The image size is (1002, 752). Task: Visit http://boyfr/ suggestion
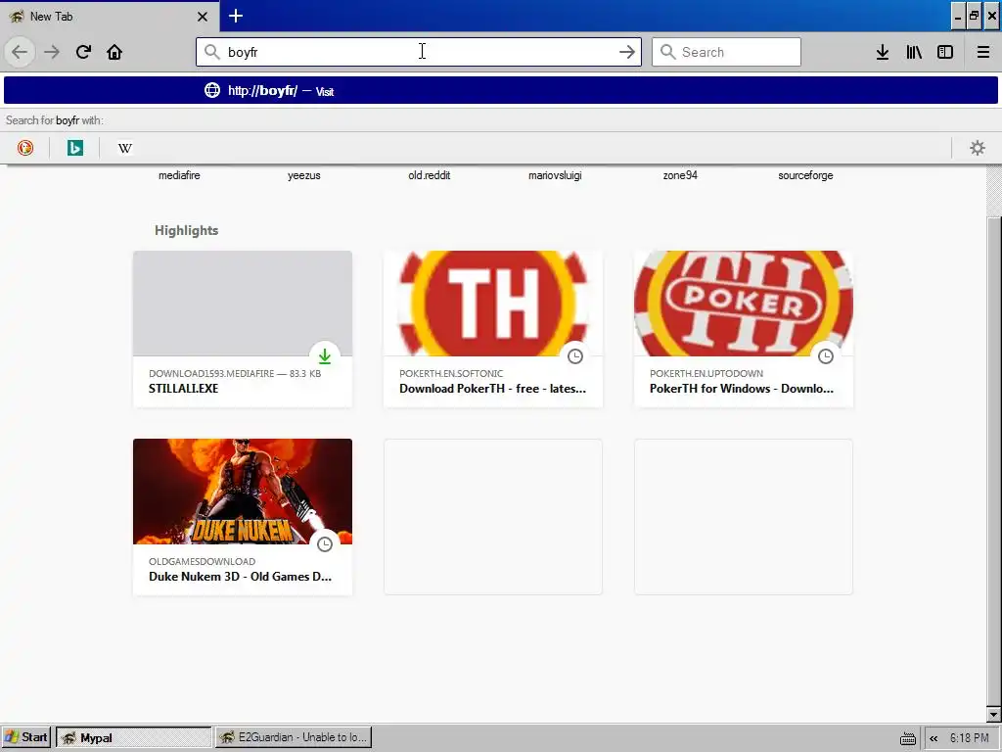(501, 91)
